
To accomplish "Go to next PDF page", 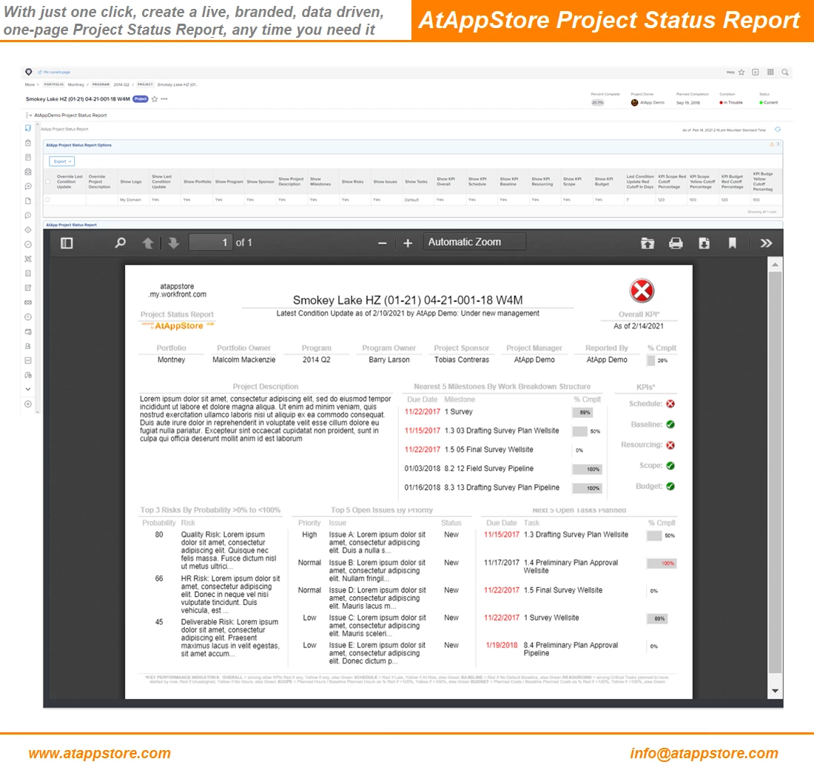I will pos(173,243).
